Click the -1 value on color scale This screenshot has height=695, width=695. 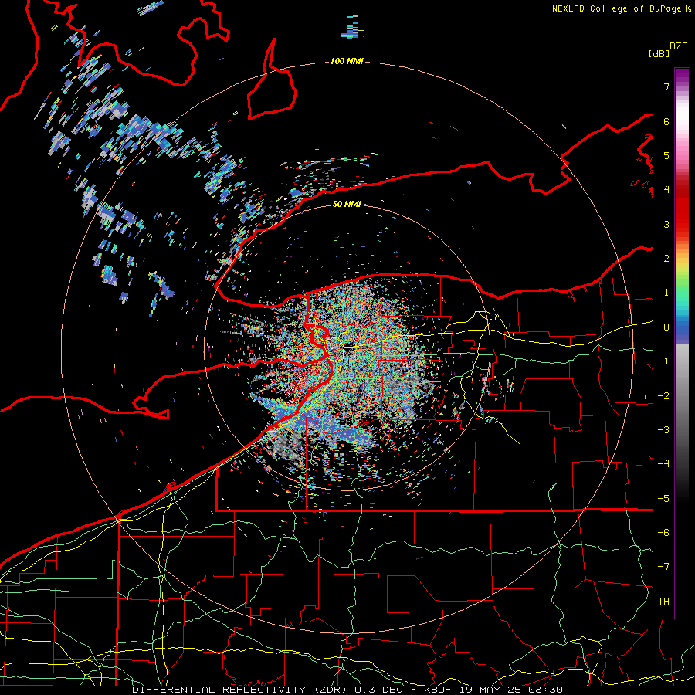663,361
